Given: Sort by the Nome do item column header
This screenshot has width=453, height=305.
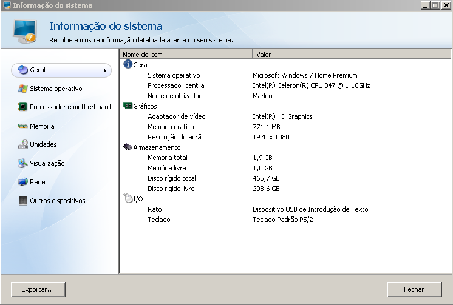Looking at the screenshot, I should tap(186, 54).
